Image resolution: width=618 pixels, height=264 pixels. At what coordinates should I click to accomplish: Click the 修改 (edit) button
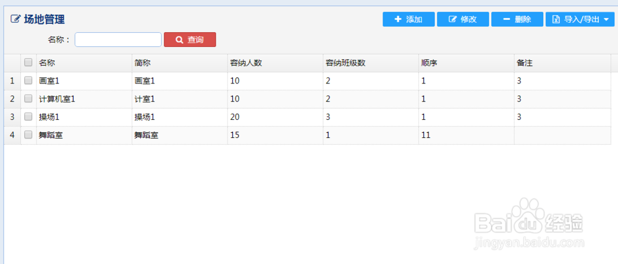[463, 19]
